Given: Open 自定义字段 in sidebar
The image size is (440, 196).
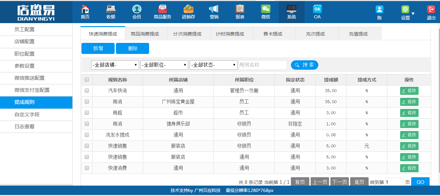Looking at the screenshot, I should point(36,115).
